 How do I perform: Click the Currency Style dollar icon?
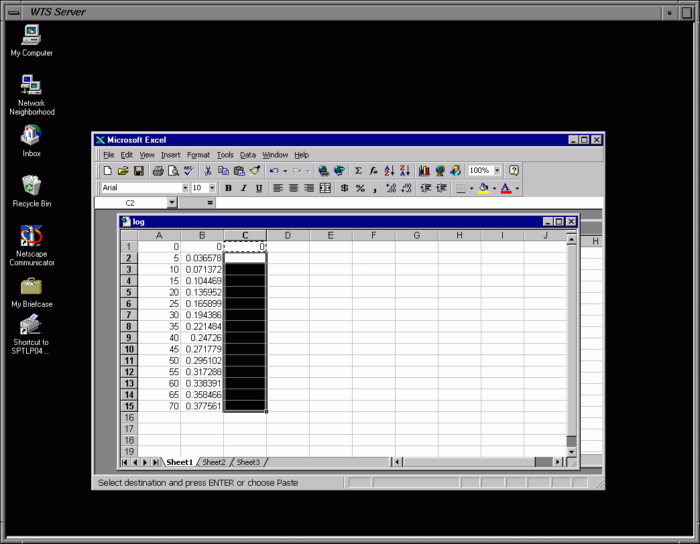pyautogui.click(x=345, y=188)
